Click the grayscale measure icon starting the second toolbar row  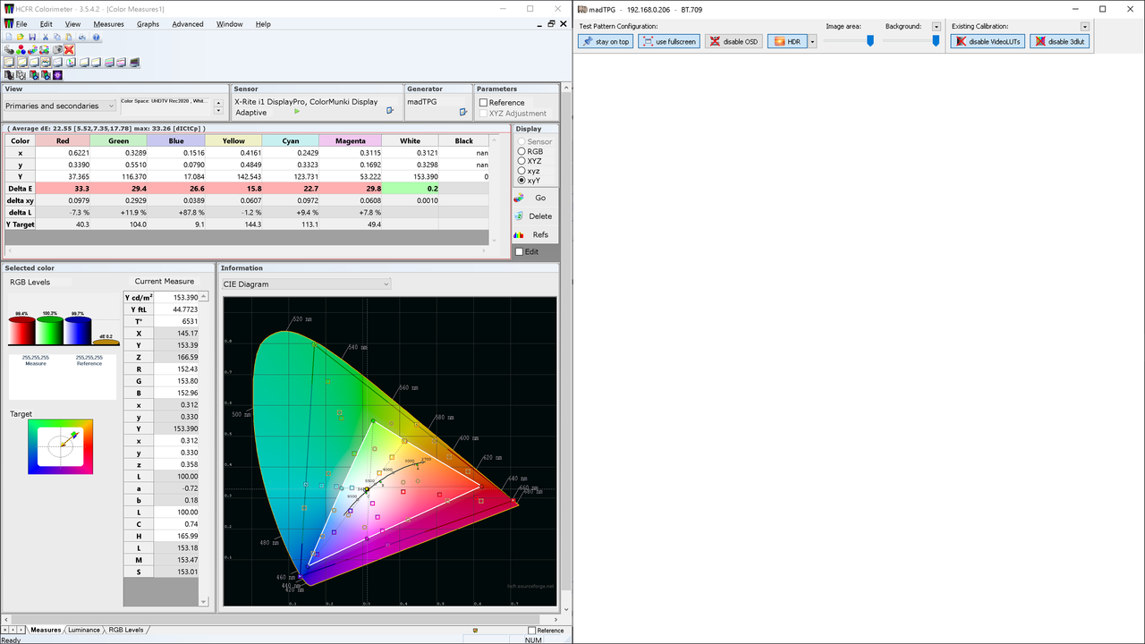point(9,49)
